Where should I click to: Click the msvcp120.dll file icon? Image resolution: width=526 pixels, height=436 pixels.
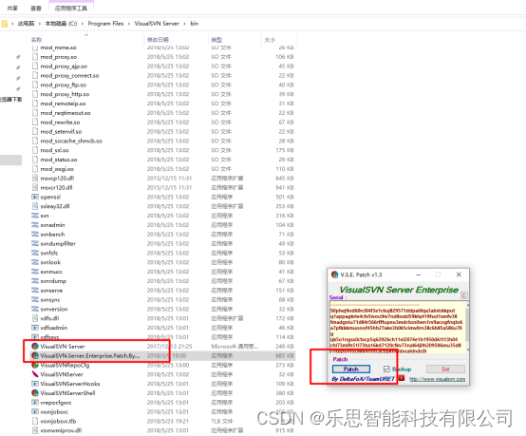(35, 179)
